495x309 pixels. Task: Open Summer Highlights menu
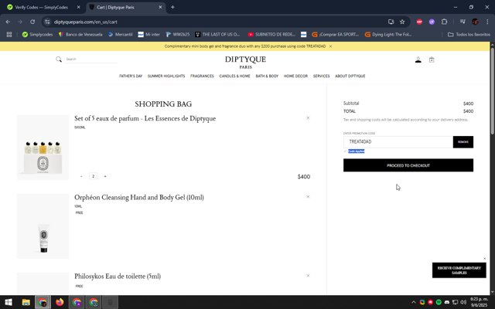[x=166, y=76]
